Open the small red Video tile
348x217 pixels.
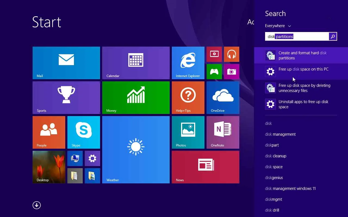(214, 54)
